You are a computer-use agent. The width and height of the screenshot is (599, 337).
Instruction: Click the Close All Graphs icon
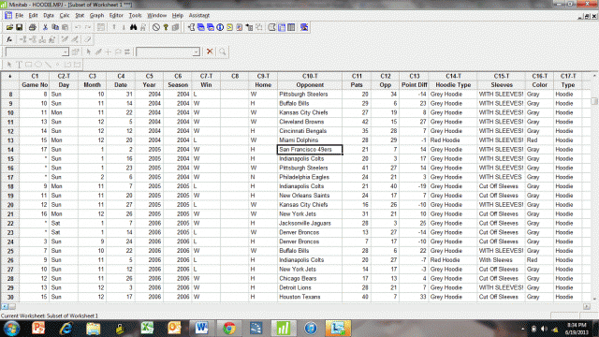pyautogui.click(x=304, y=27)
